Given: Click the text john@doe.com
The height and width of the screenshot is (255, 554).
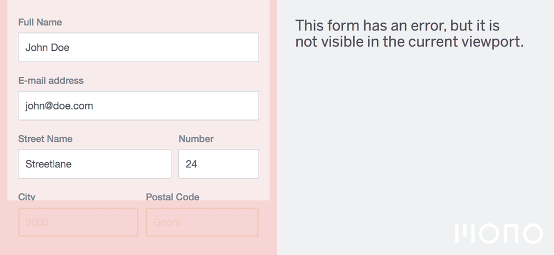Looking at the screenshot, I should [59, 106].
